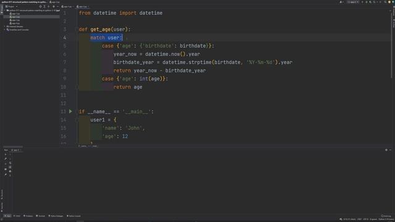
Task: Open the inspections checkmark widget in editor
Action: click(391, 10)
